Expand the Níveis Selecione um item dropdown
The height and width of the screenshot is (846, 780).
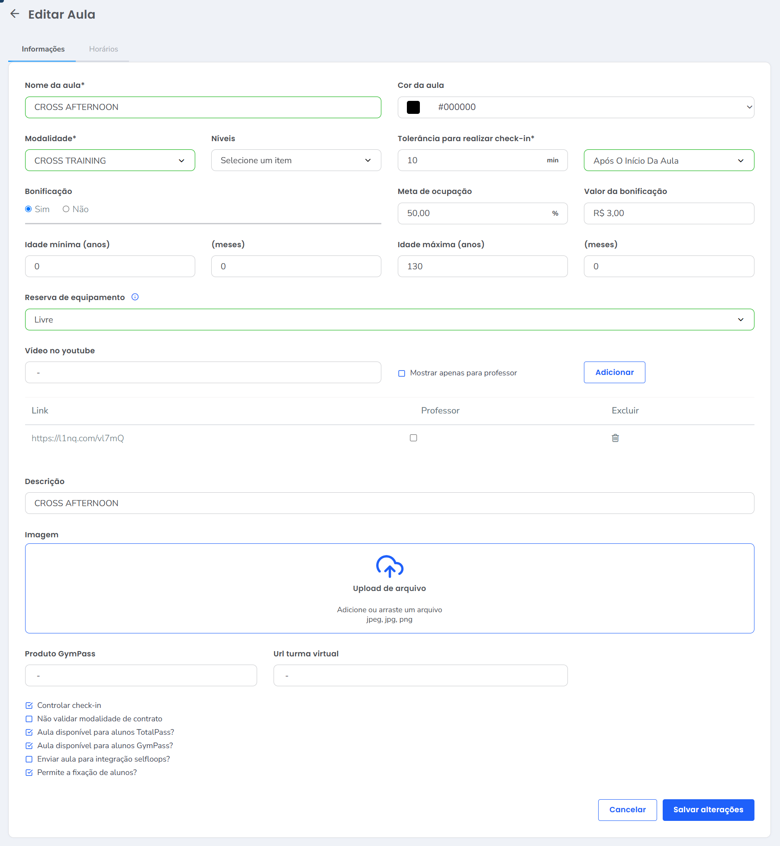tap(296, 161)
